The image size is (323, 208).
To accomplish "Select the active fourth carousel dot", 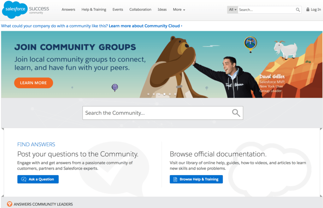I will [164, 94].
